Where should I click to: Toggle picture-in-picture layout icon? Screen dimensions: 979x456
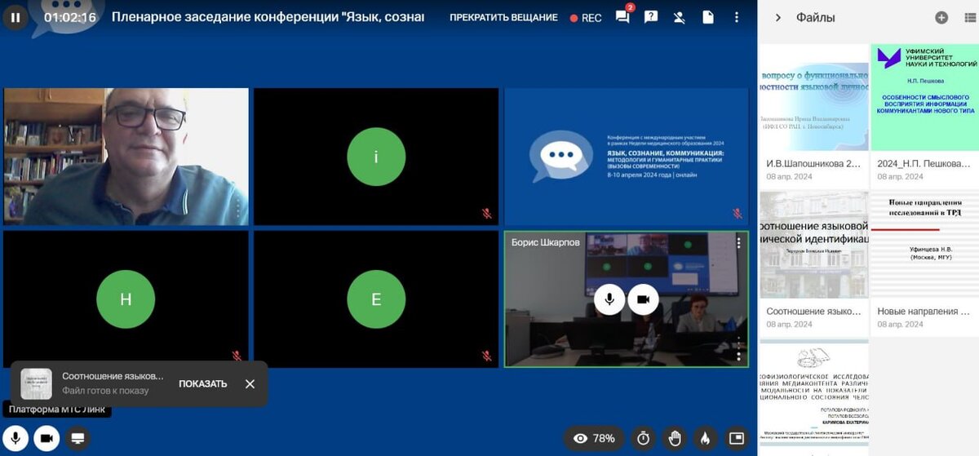pyautogui.click(x=737, y=438)
